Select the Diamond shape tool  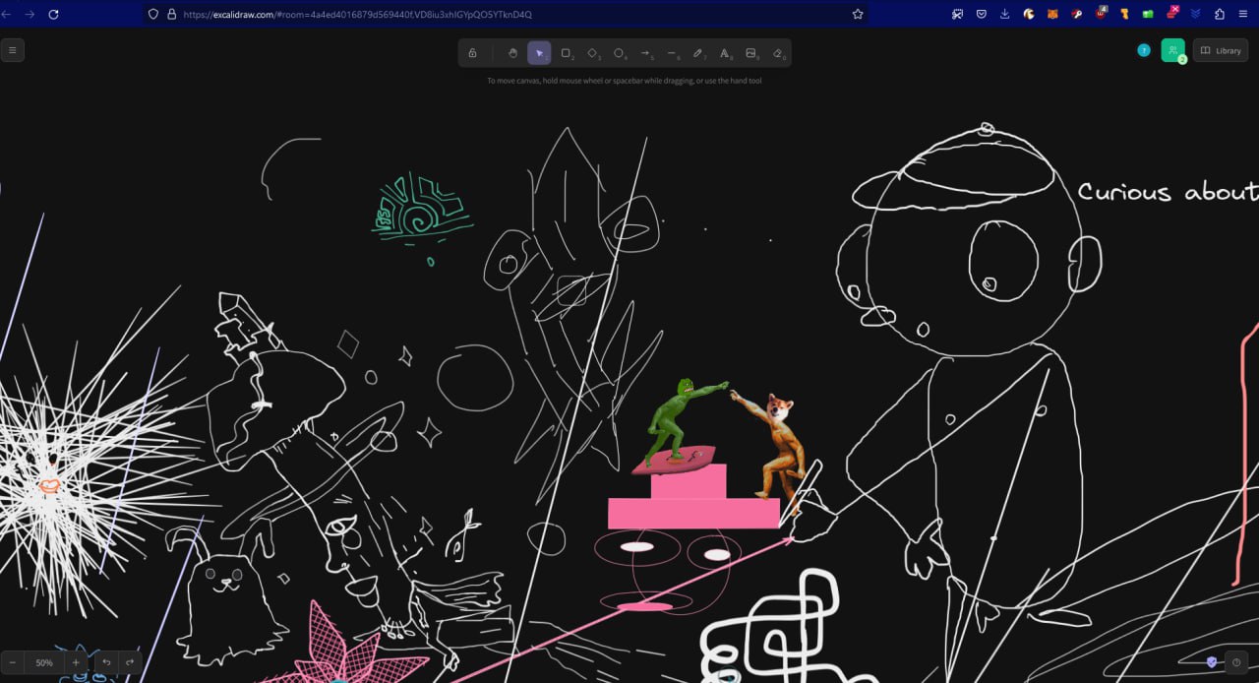click(x=592, y=53)
